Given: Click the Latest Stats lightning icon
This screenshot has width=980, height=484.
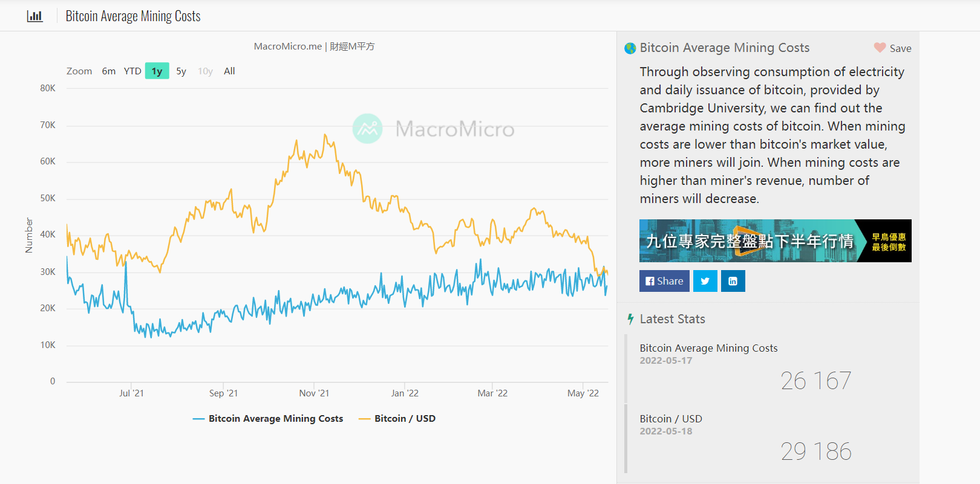Looking at the screenshot, I should [x=630, y=319].
